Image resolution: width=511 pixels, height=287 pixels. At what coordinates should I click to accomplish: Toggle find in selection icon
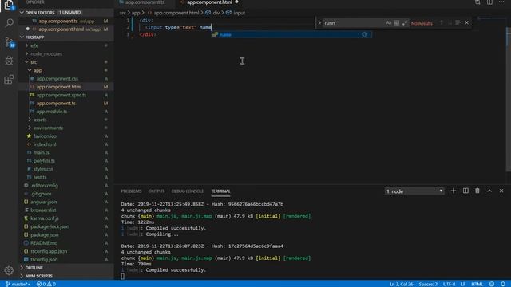tap(458, 23)
